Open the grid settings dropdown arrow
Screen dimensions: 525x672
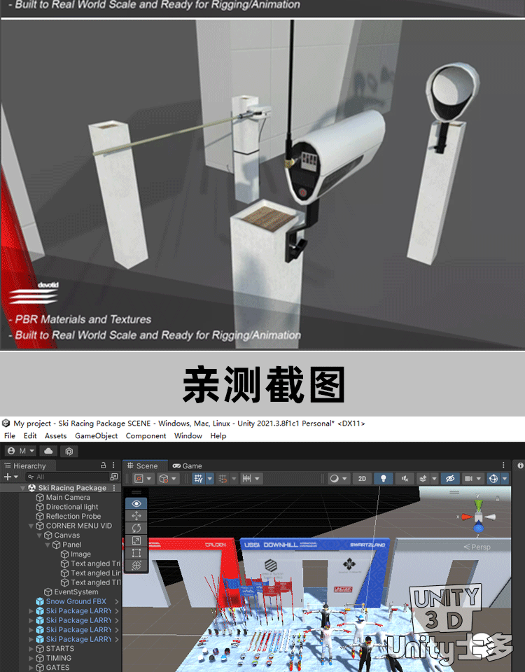coord(209,479)
